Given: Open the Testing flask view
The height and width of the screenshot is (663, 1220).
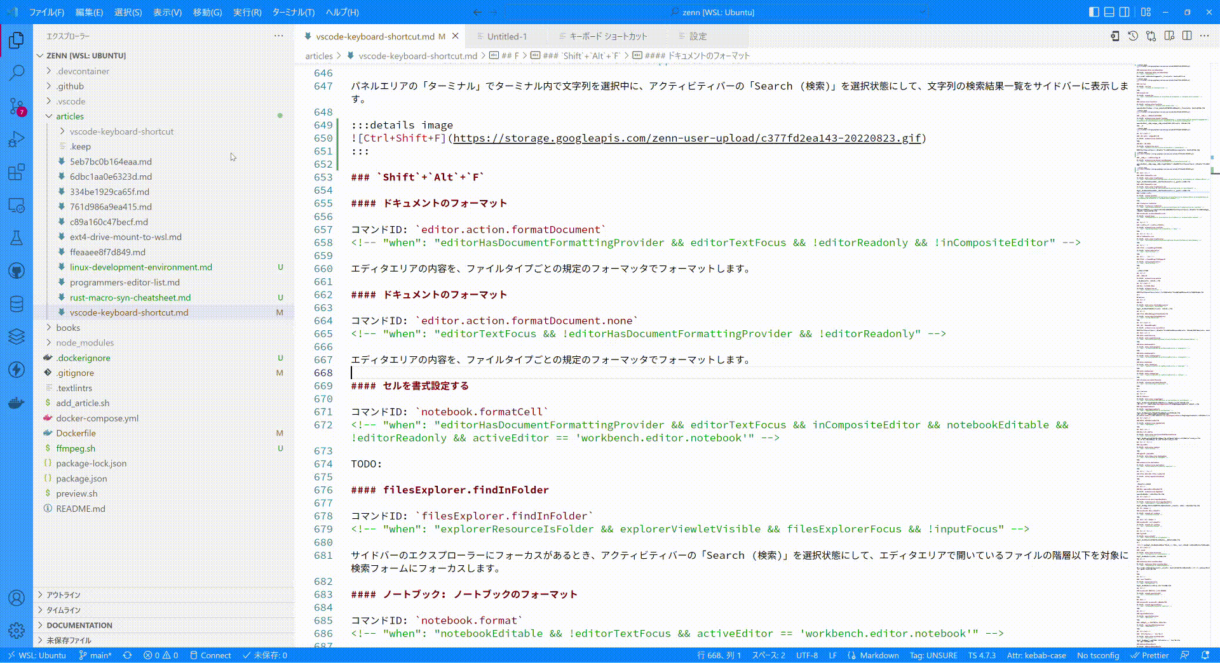Looking at the screenshot, I should (x=17, y=238).
